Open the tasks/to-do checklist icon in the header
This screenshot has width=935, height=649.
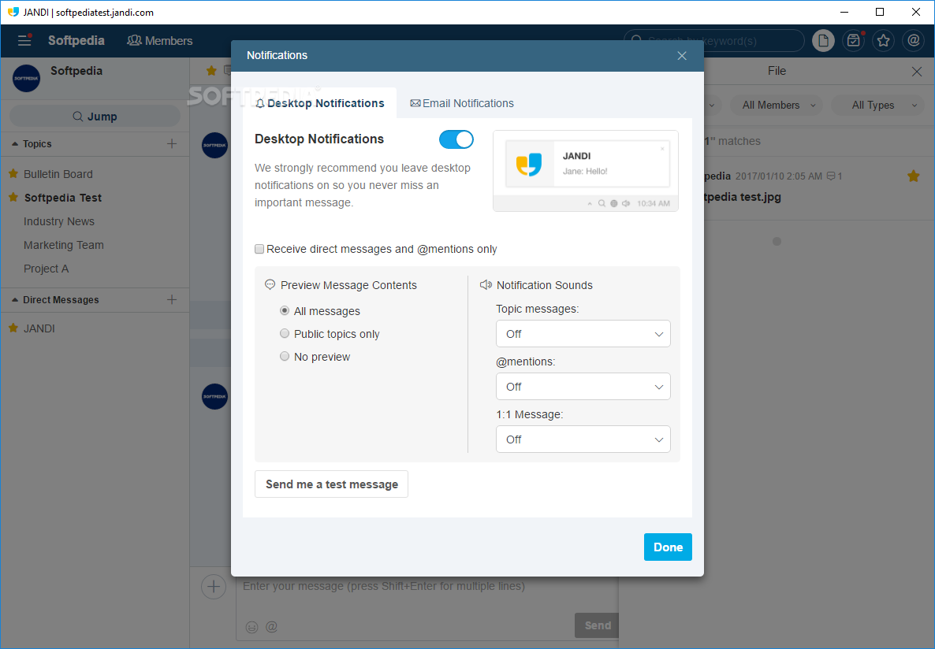point(853,40)
